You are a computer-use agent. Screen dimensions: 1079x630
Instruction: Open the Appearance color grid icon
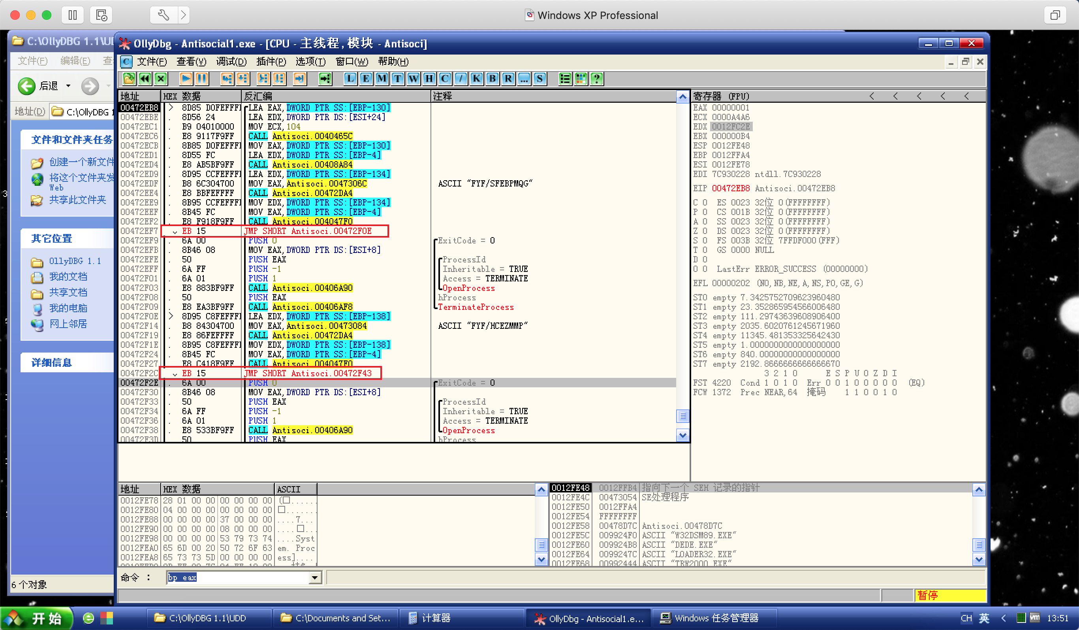(x=581, y=78)
